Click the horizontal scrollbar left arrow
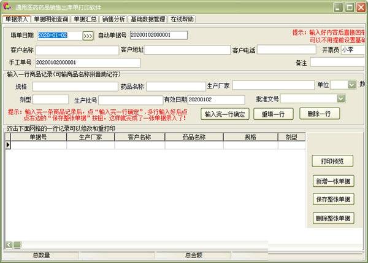The height and width of the screenshot is (263, 368). [9, 245]
